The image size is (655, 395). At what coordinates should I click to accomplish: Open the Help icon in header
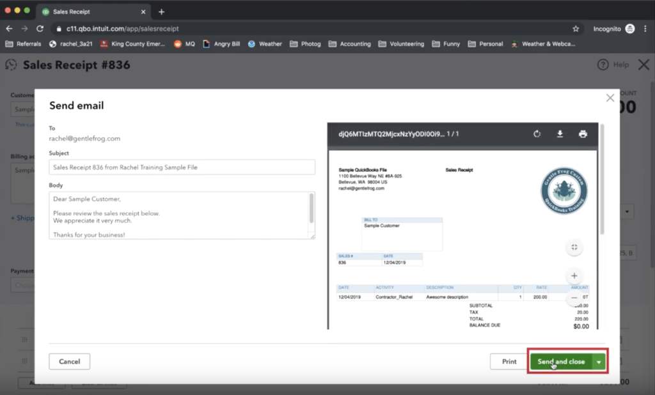coord(603,65)
